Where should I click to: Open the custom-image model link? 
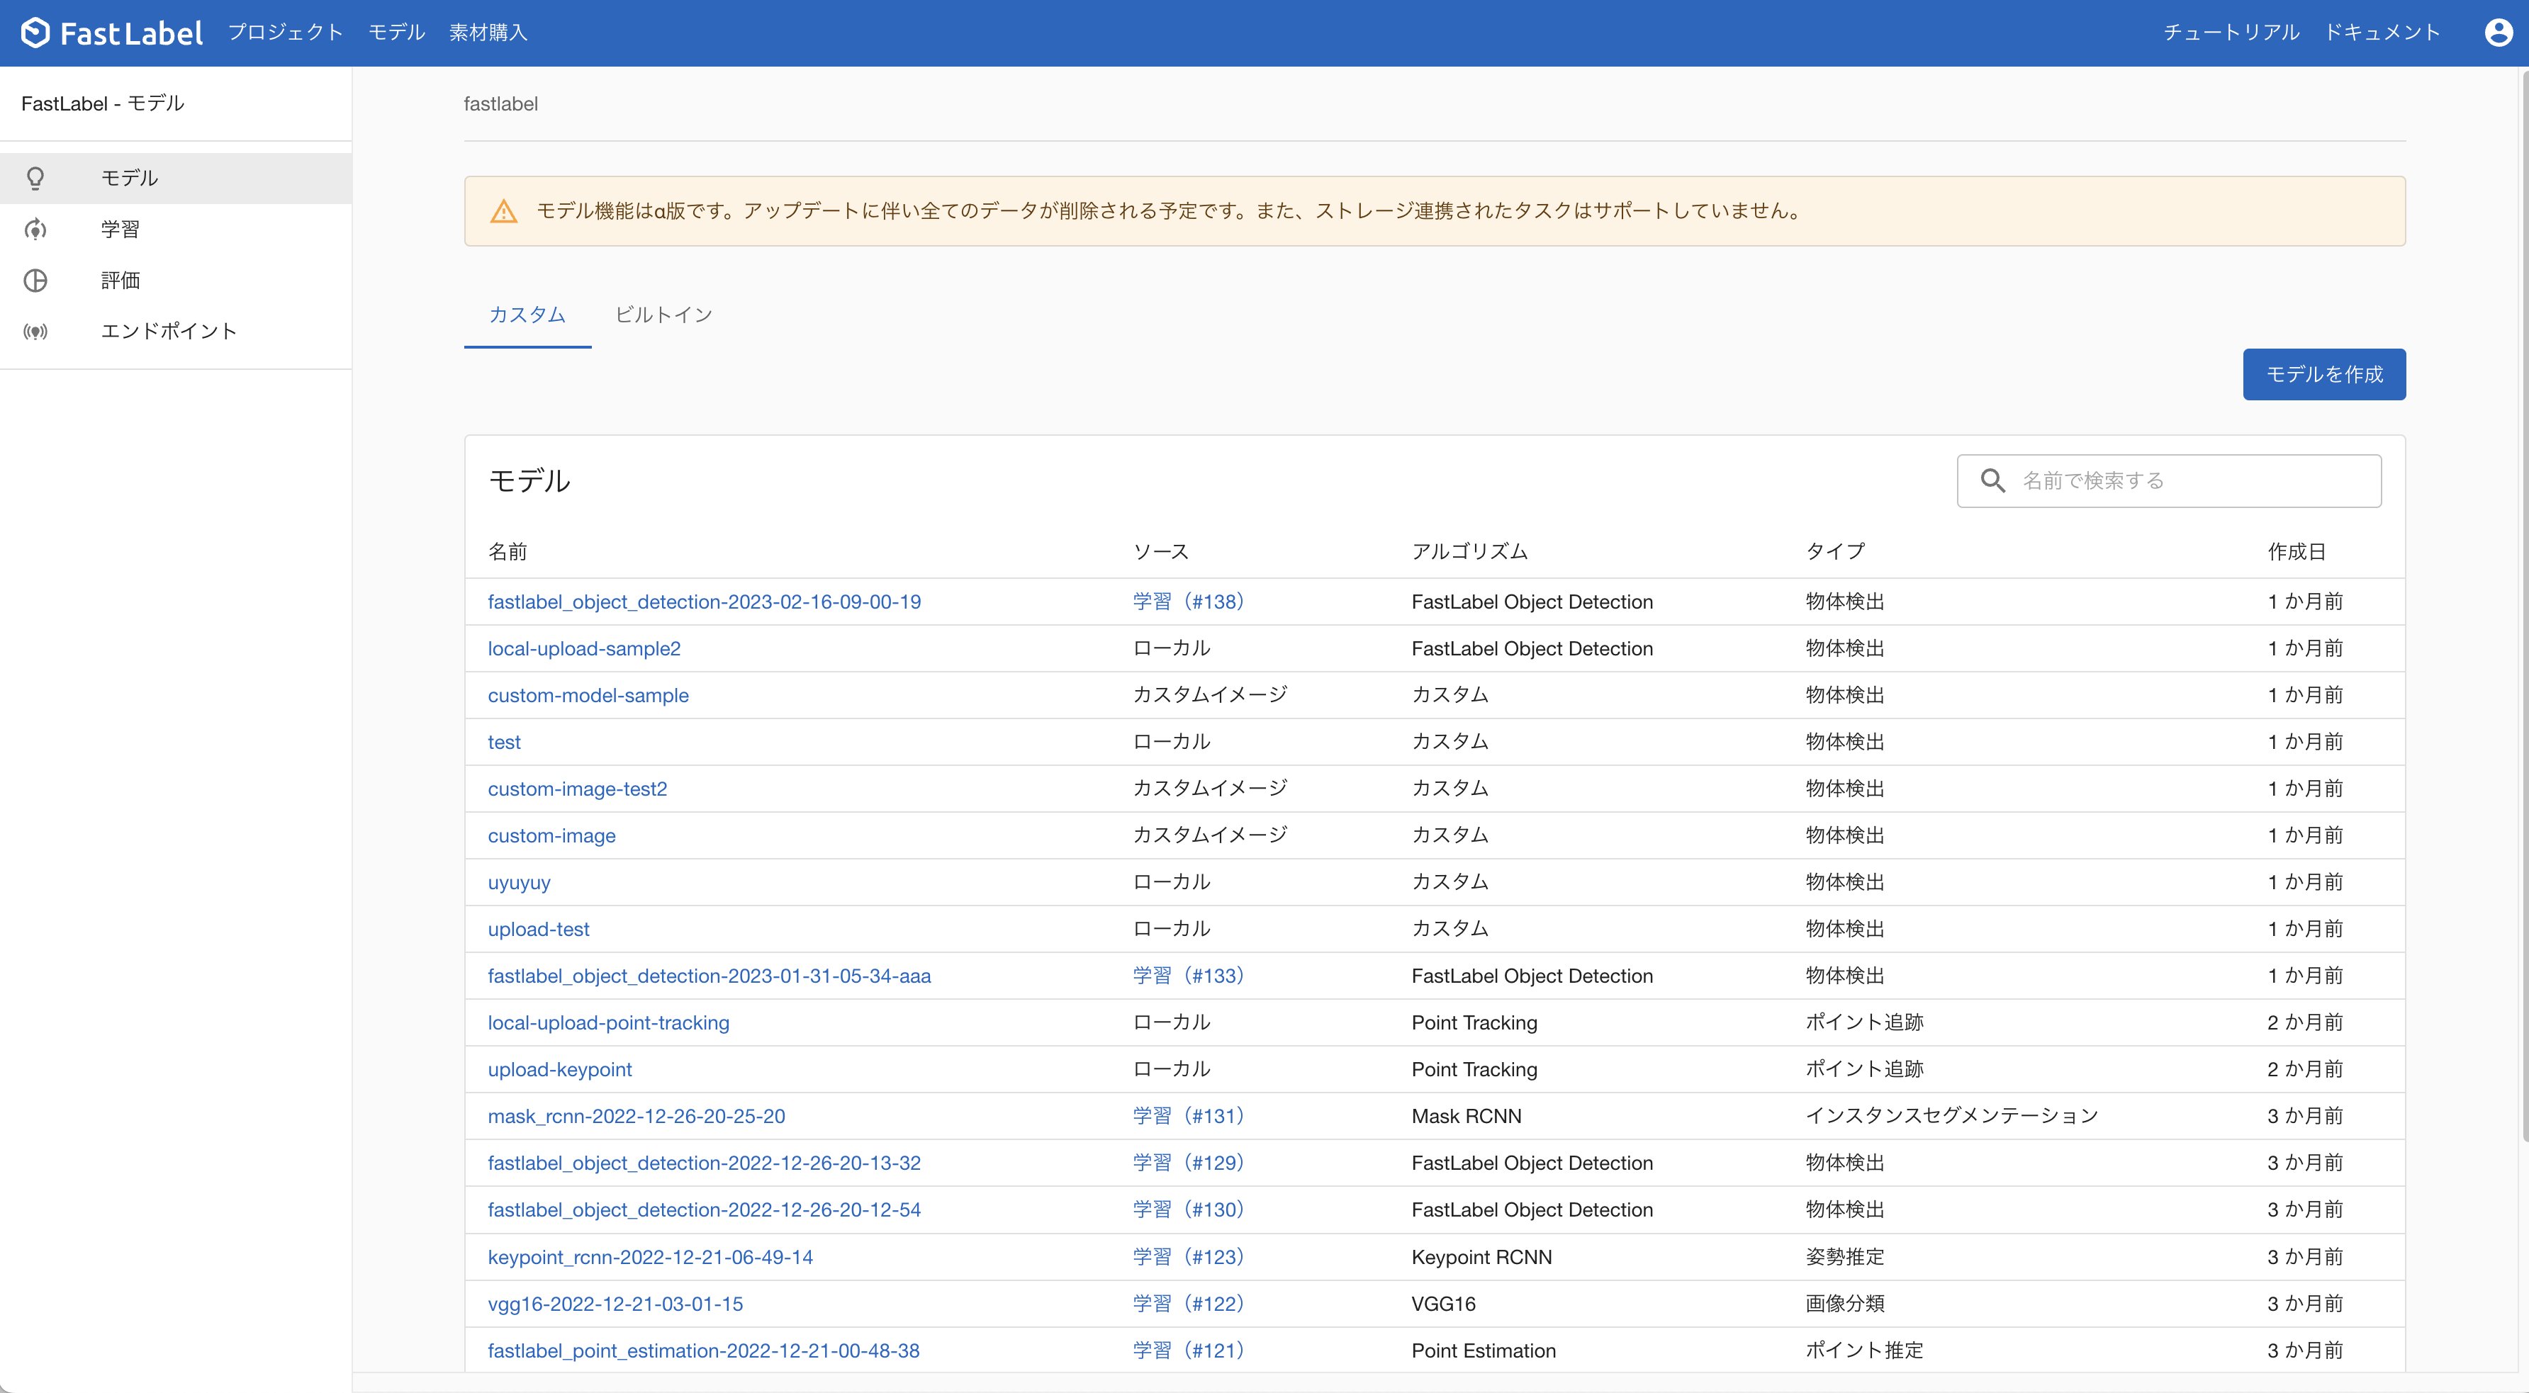pyautogui.click(x=551, y=835)
